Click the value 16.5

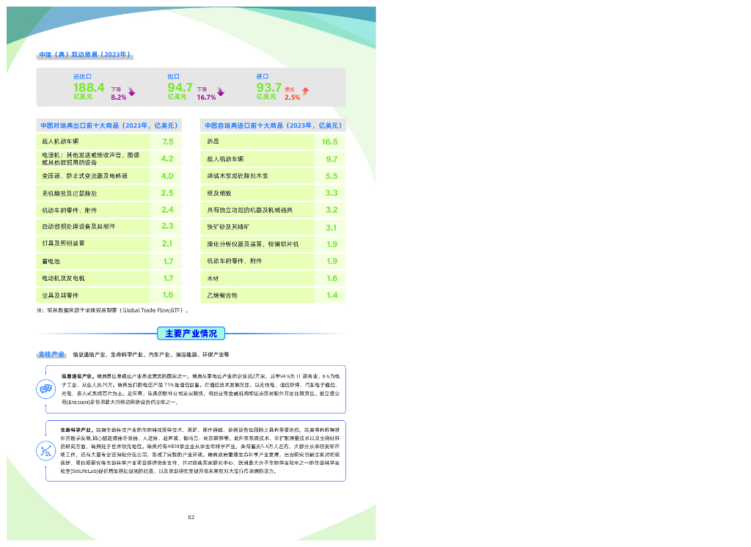(x=329, y=142)
